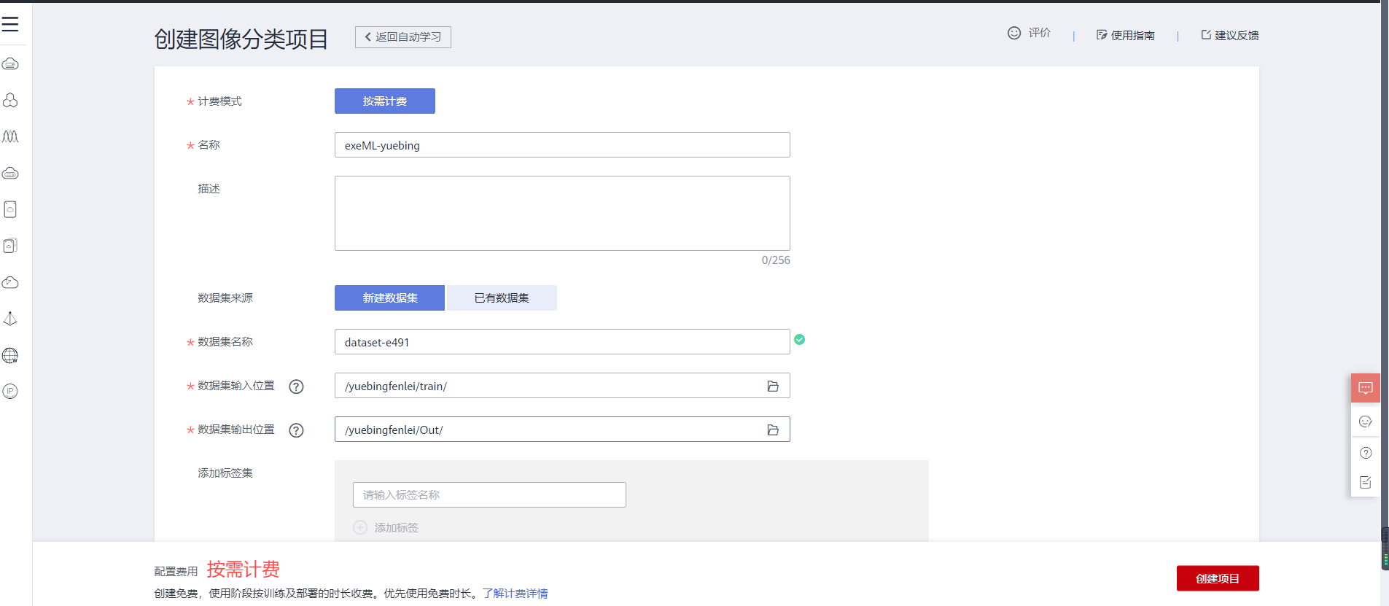Select the 新建数据集 option
Image resolution: width=1389 pixels, height=606 pixels.
pyautogui.click(x=389, y=298)
